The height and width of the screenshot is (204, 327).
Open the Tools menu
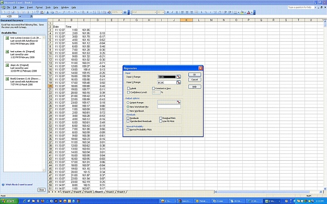[48, 7]
